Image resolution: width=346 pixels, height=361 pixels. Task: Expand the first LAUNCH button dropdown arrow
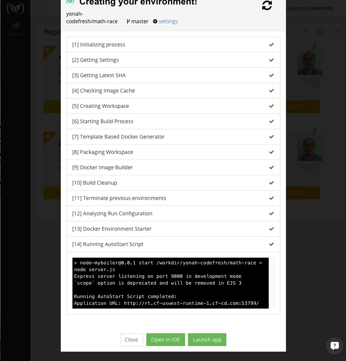(x=315, y=107)
